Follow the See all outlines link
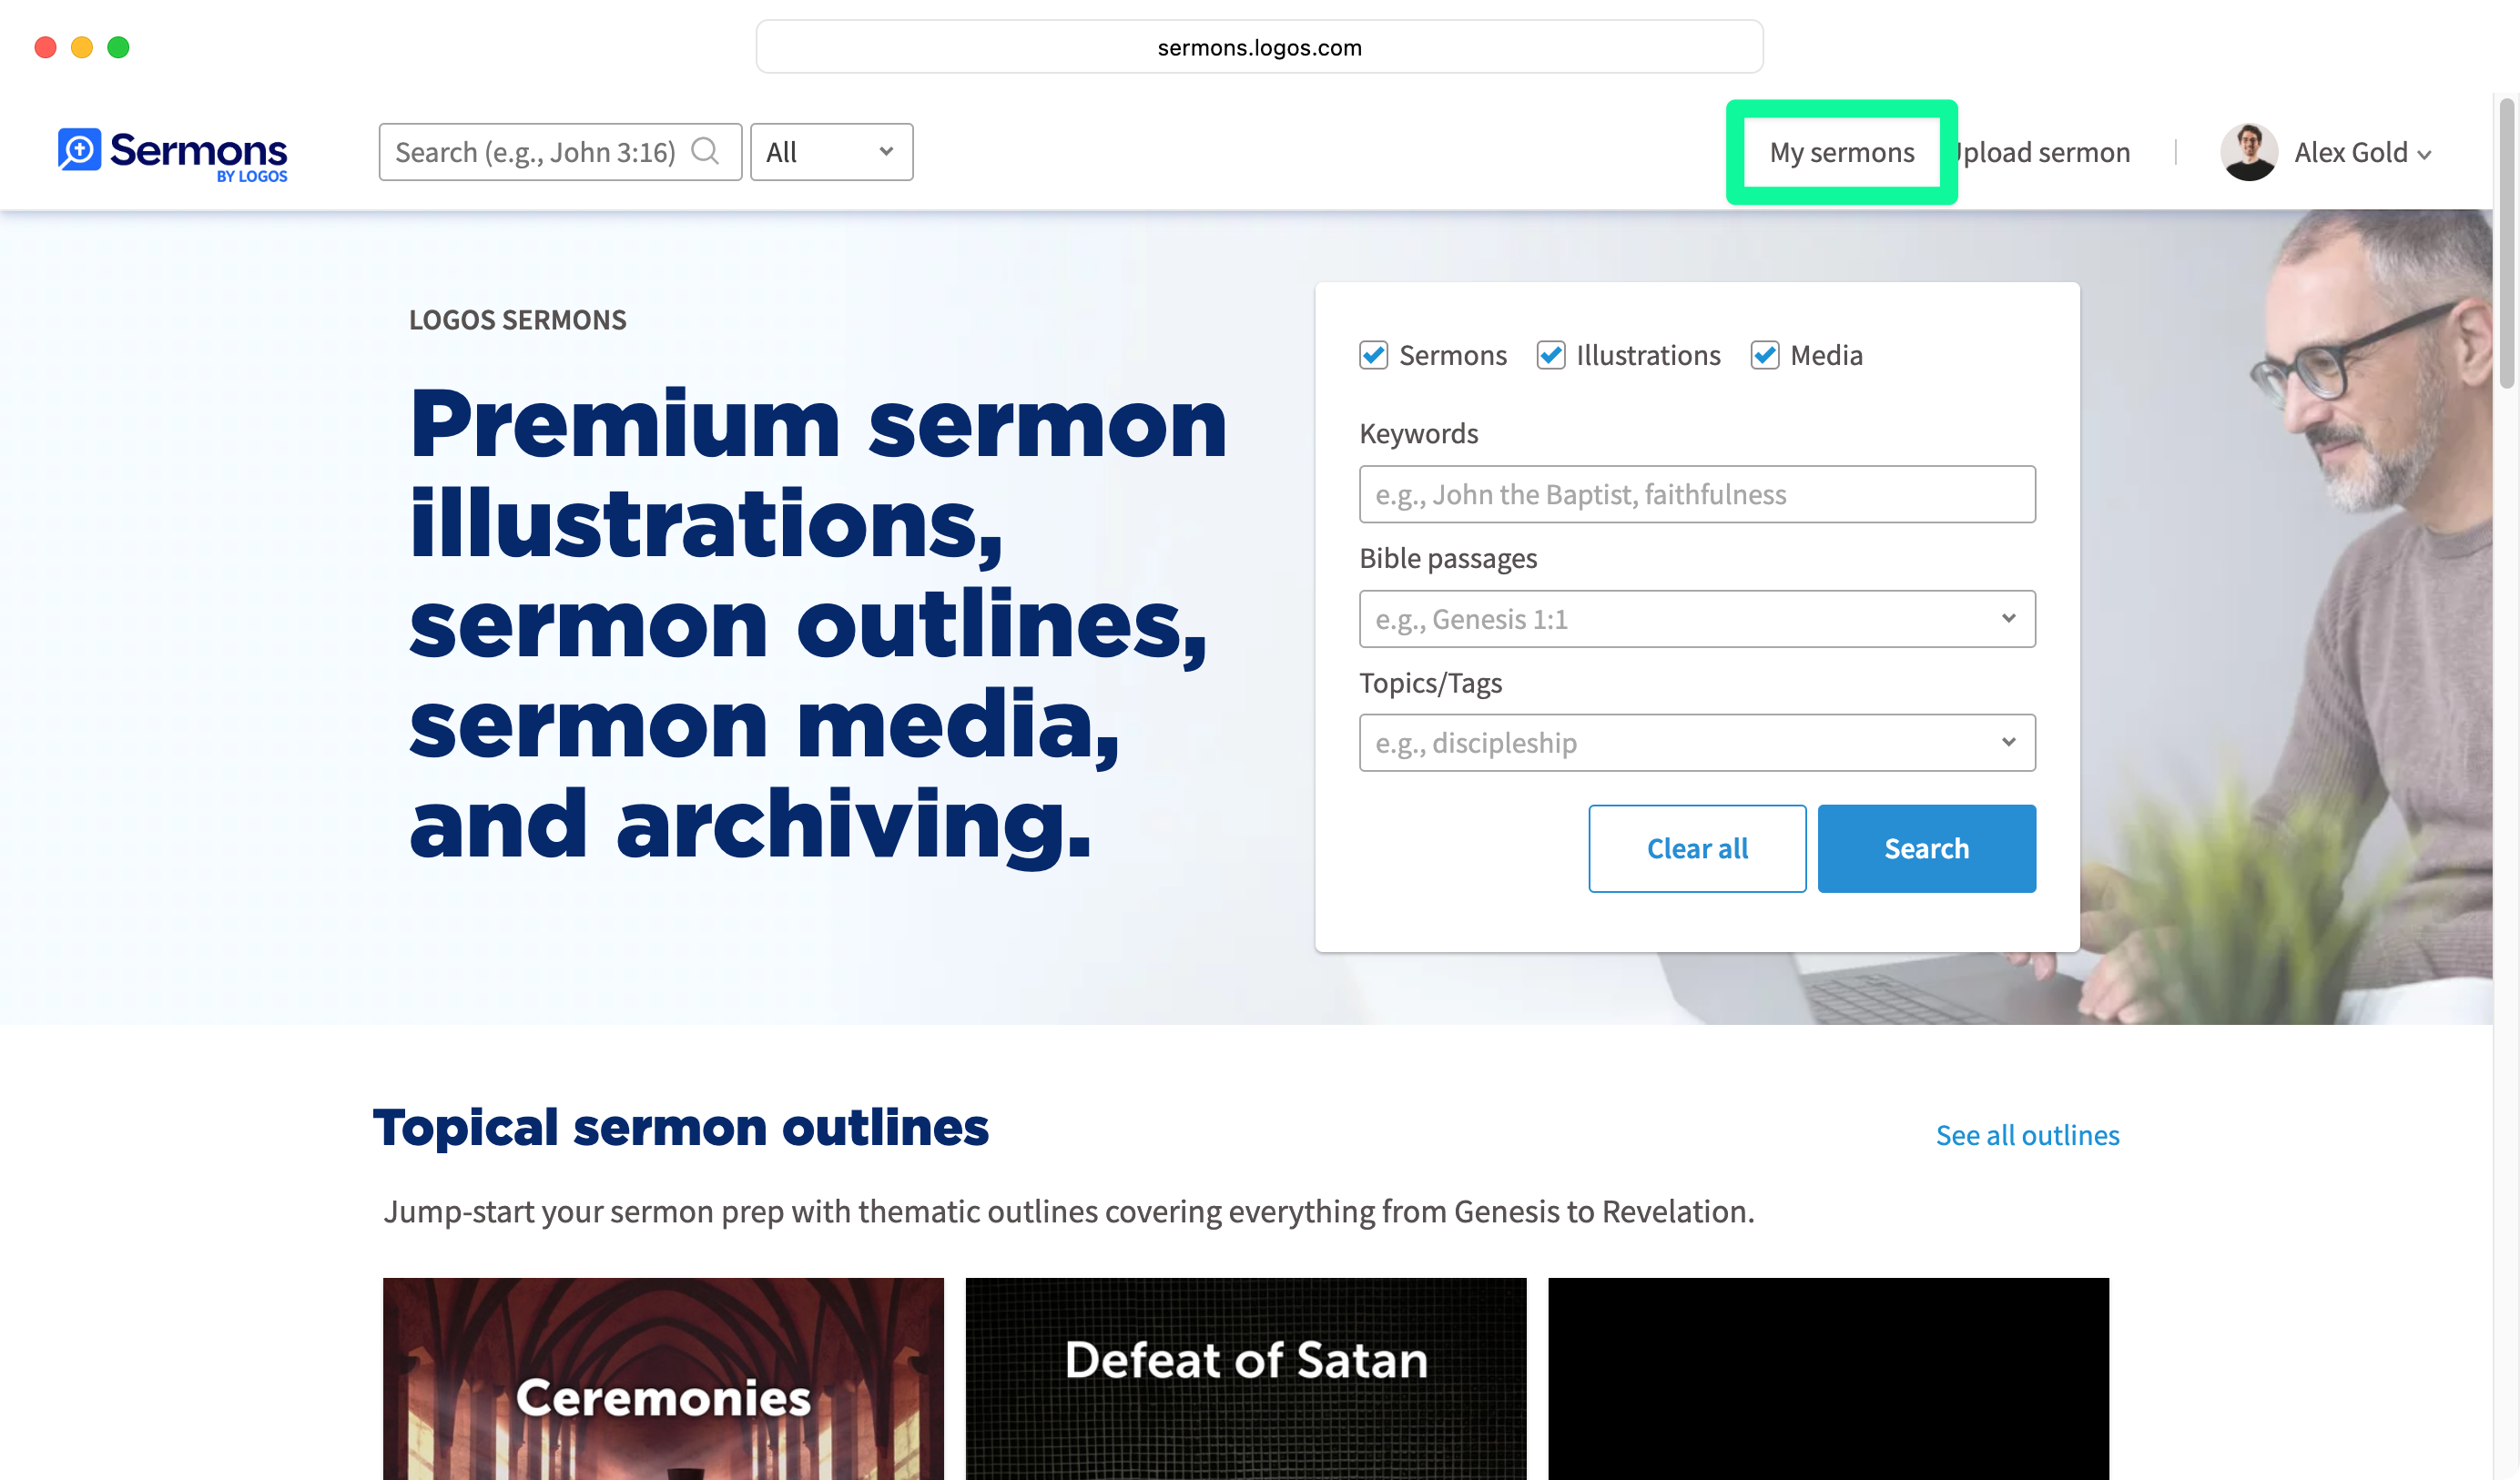 [2026, 1135]
